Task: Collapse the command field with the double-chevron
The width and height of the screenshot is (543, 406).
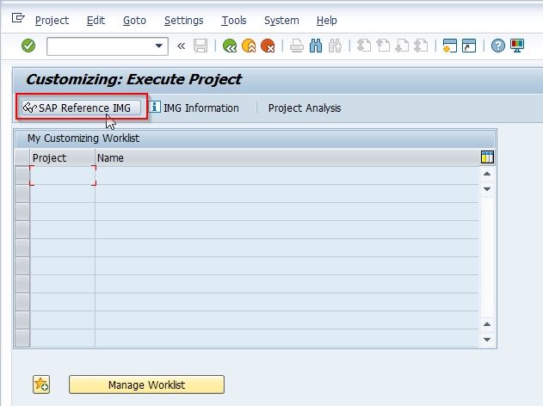Action: click(181, 46)
